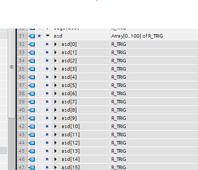Click the R_TRIG data type of asd[0]
This screenshot has height=170, width=198.
click(119, 44)
